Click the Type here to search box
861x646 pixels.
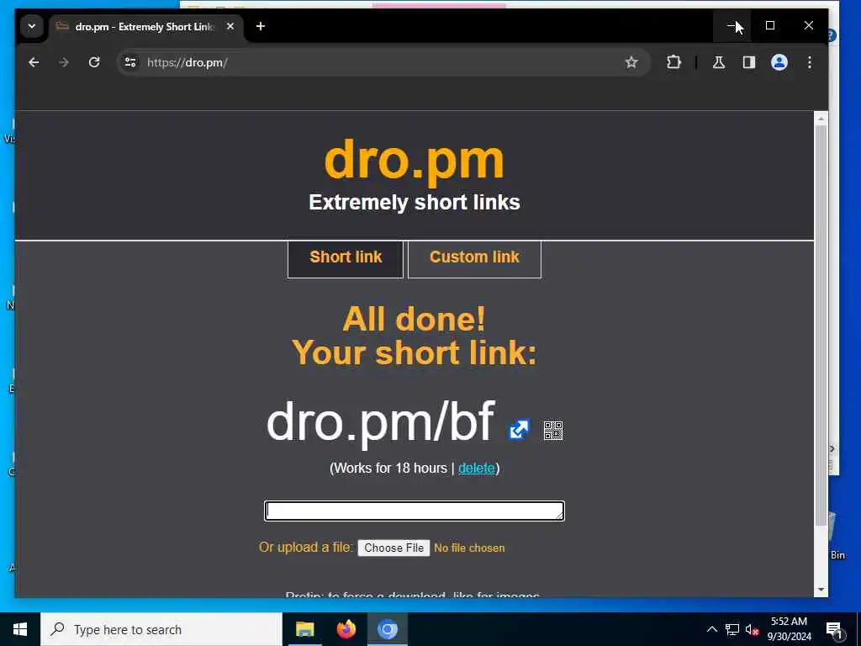click(161, 629)
